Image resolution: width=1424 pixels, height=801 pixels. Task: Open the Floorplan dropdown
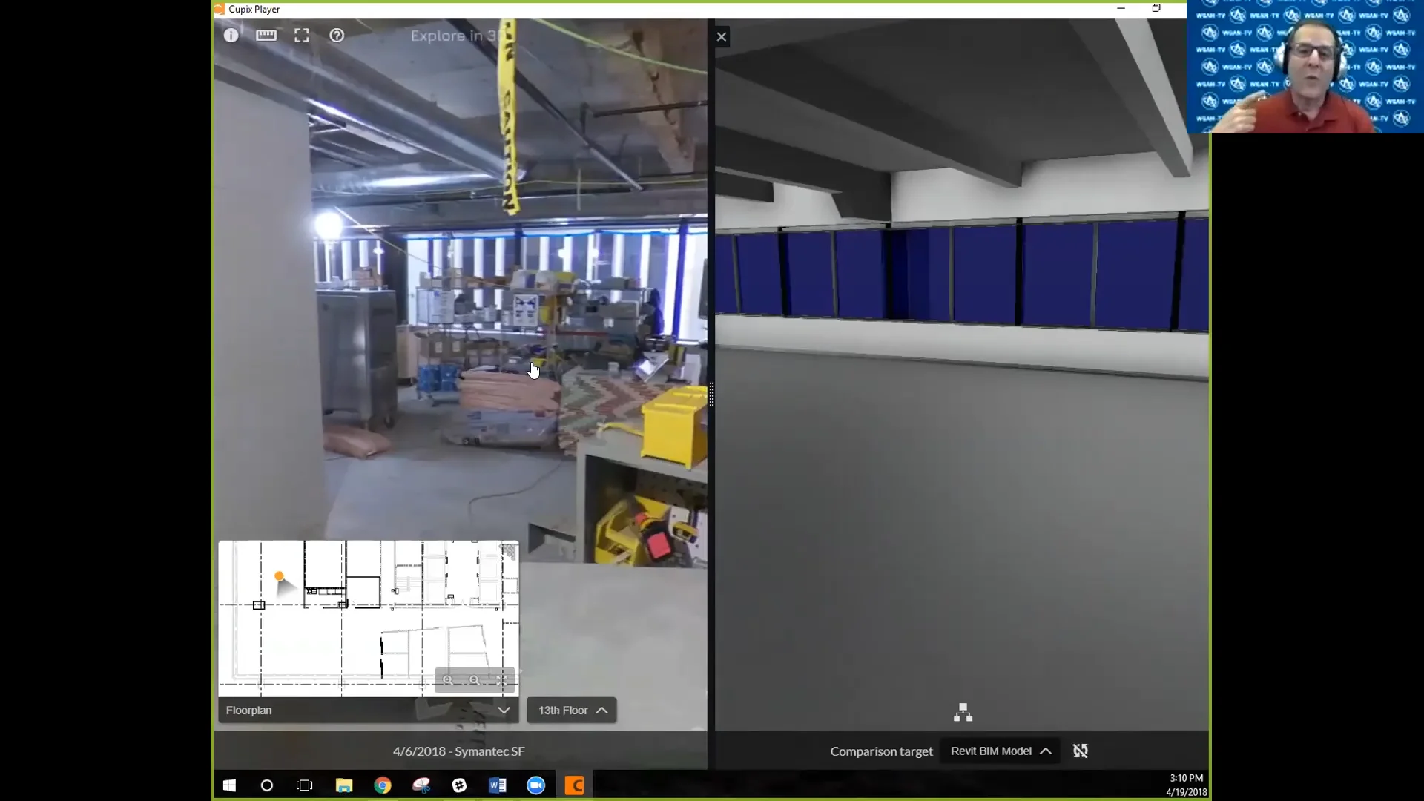tap(367, 710)
